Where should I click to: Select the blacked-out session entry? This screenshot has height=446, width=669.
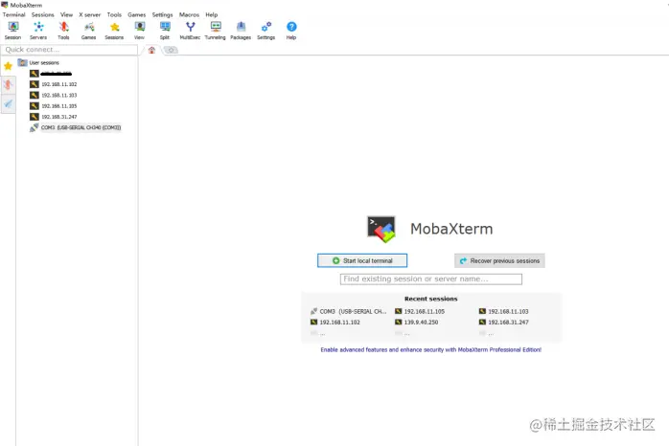[51, 74]
